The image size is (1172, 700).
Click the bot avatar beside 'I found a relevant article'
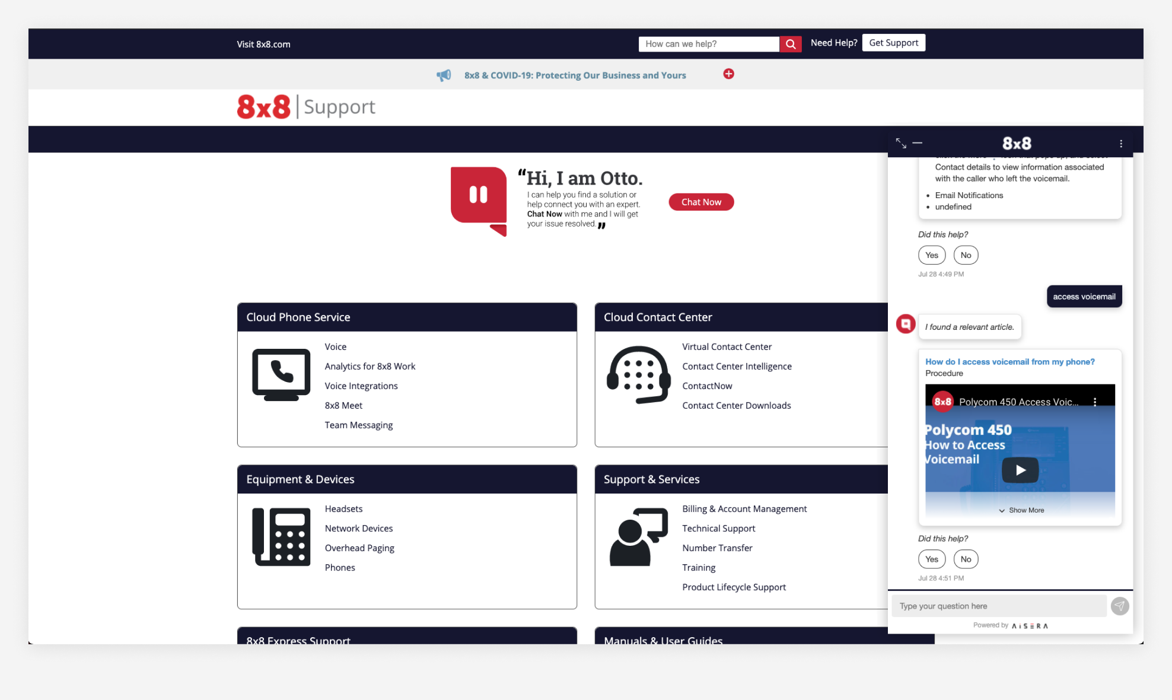point(906,324)
